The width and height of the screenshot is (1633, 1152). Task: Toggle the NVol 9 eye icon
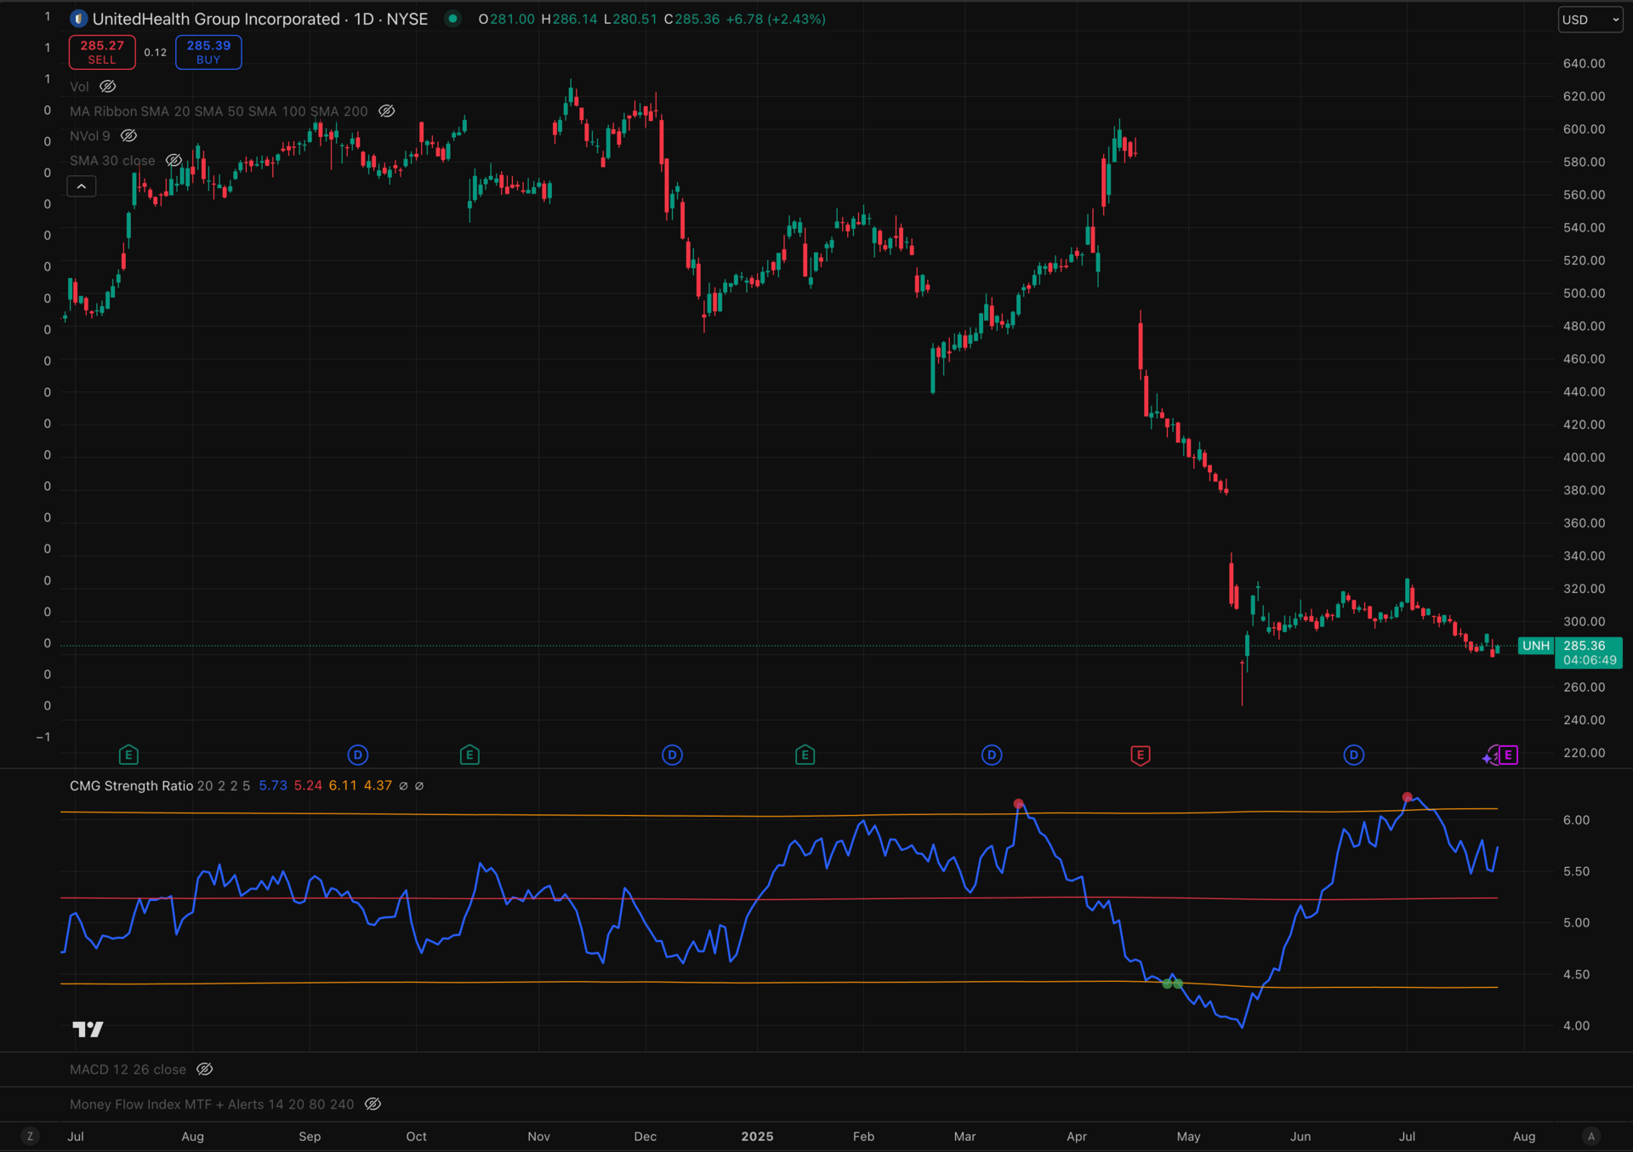[129, 136]
